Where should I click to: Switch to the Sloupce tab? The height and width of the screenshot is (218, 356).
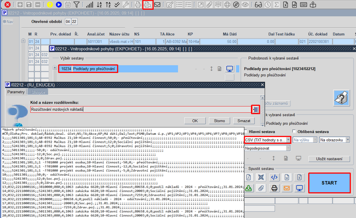pos(38,92)
